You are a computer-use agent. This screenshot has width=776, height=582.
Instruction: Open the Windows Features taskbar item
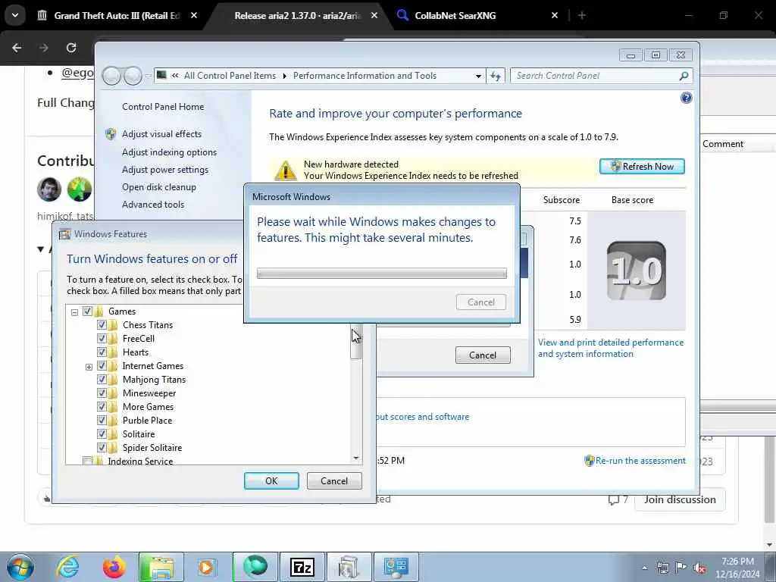pyautogui.click(x=349, y=567)
